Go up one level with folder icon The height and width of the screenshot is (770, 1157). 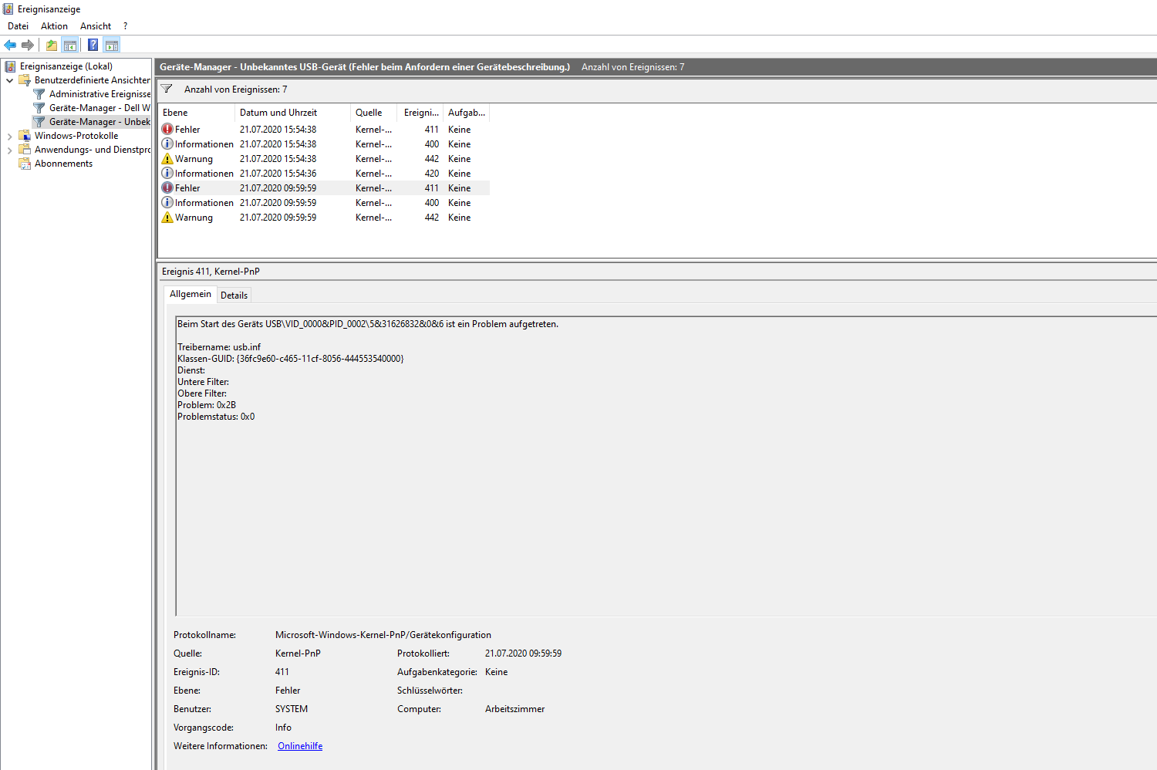point(52,45)
